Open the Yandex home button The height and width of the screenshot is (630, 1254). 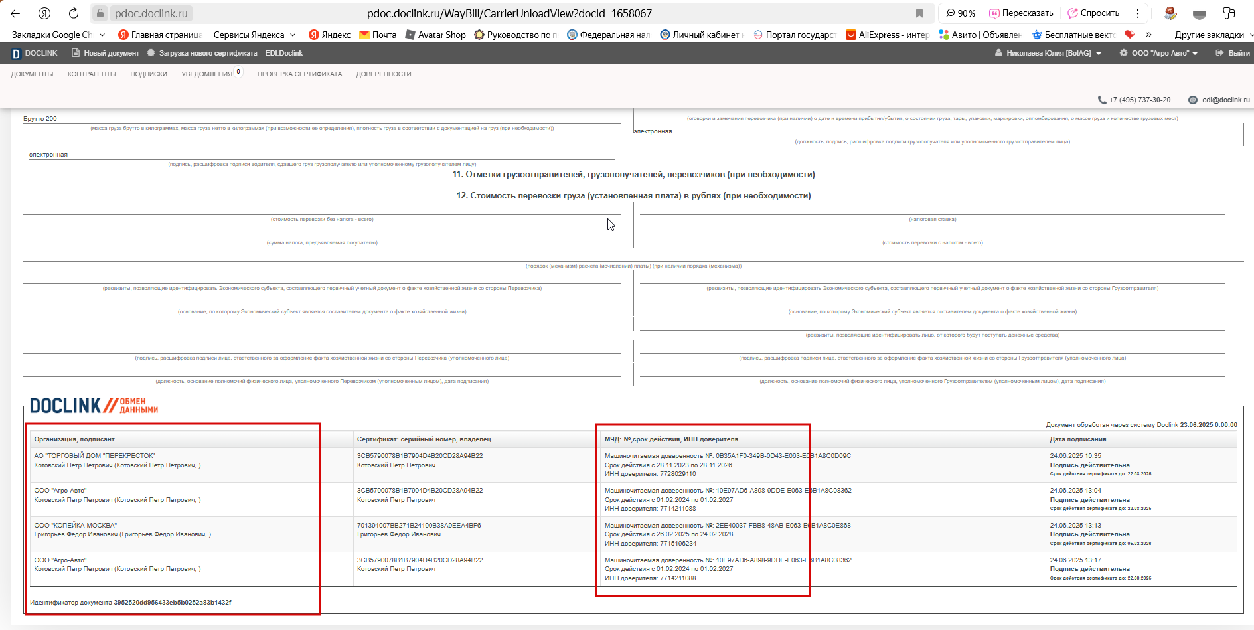(x=44, y=13)
